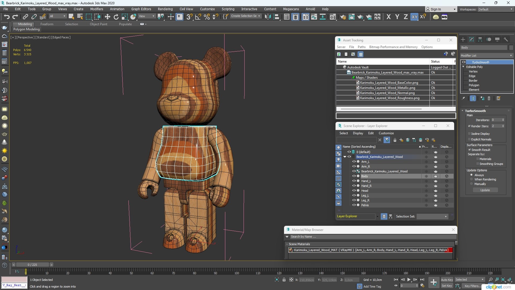Open the Modifier List dropdown
The height and width of the screenshot is (290, 515).
click(487, 56)
